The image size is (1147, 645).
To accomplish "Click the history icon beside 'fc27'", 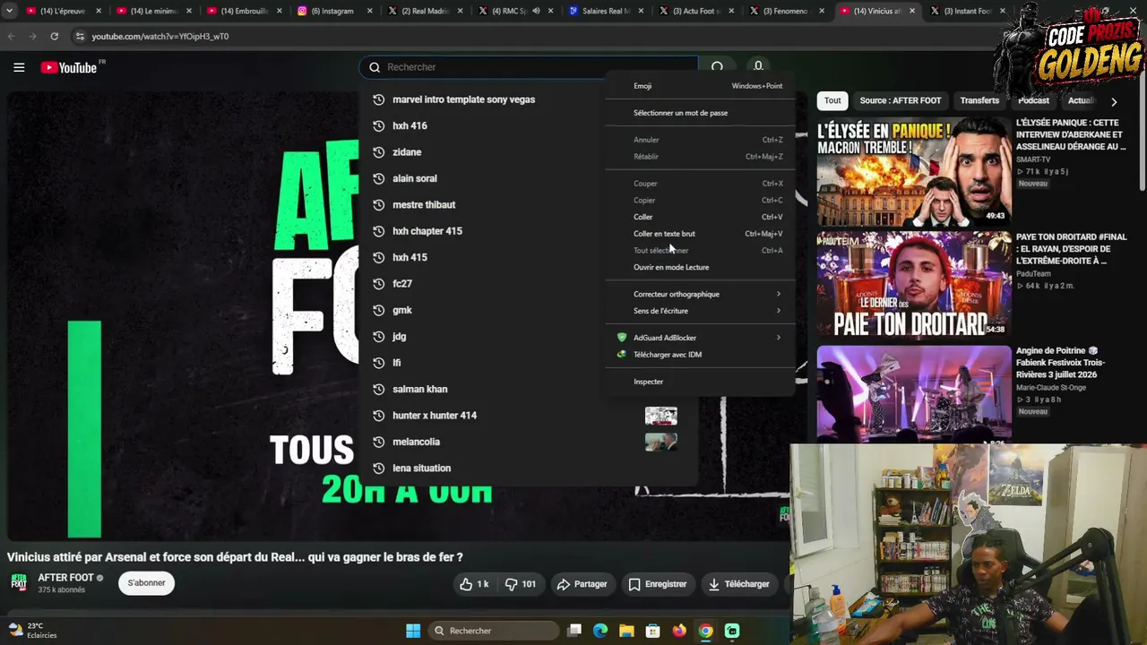I will tap(378, 284).
